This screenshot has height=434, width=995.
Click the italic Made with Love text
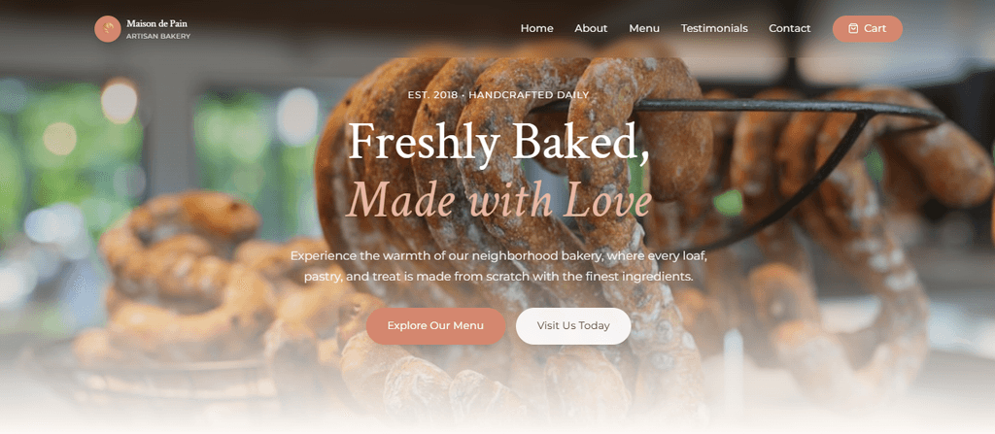pyautogui.click(x=498, y=198)
